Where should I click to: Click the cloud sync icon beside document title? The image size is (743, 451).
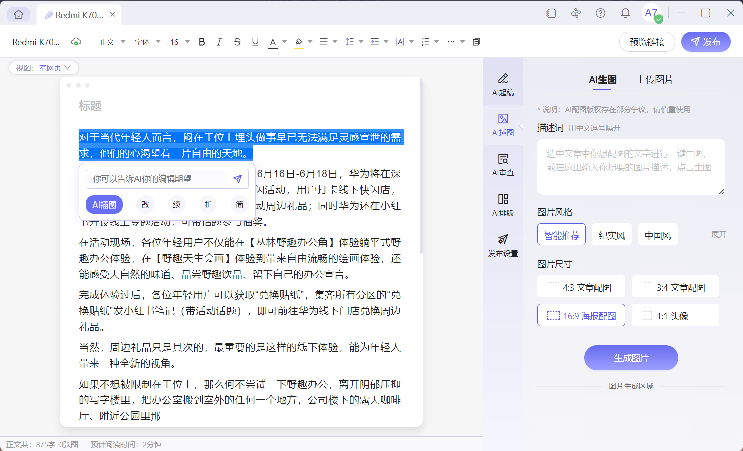[76, 42]
